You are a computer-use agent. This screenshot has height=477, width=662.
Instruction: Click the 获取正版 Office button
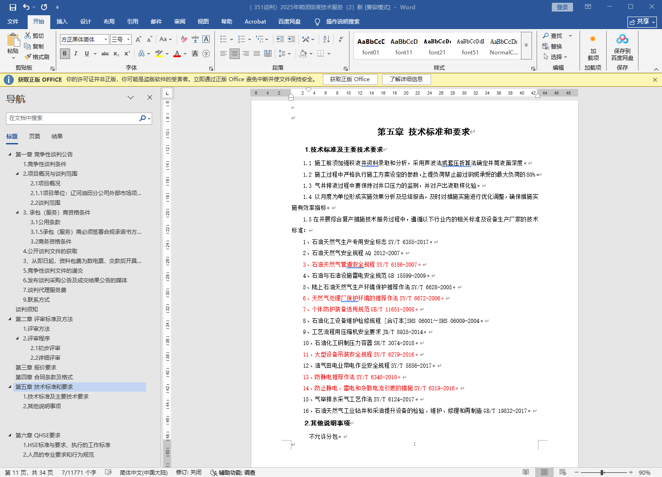click(x=350, y=79)
